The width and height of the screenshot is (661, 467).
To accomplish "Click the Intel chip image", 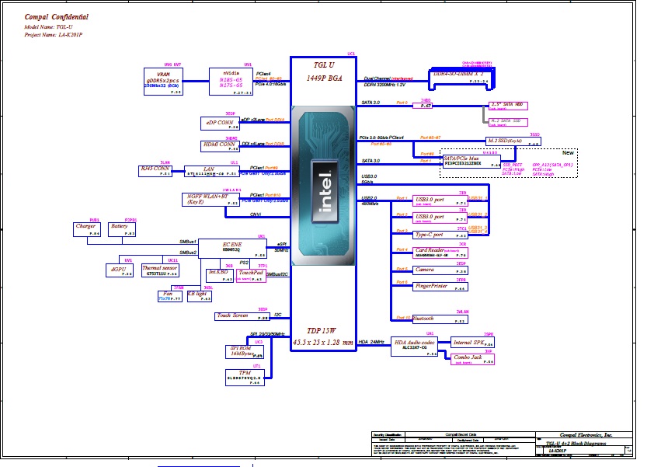I will pos(323,186).
